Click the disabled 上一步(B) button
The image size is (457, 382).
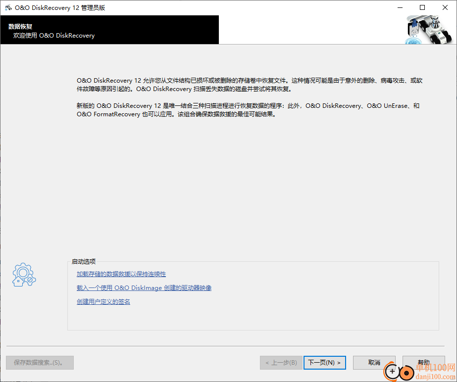(x=281, y=363)
